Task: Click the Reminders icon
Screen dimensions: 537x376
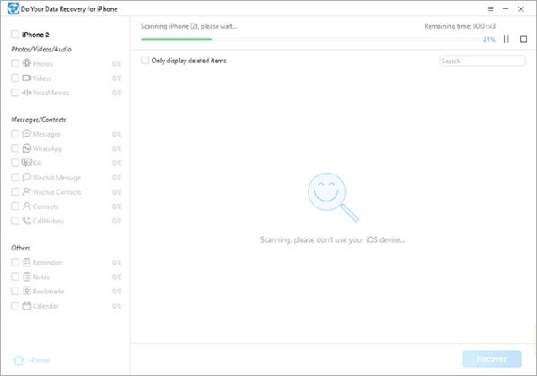Action: (x=27, y=262)
